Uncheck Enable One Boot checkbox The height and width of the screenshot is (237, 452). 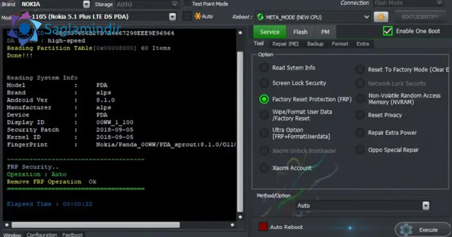[x=388, y=31]
